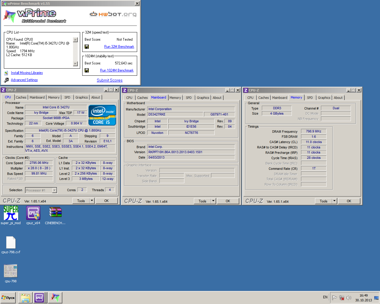Expand the Processor #1 selection combo box
380x304 pixels.
(55, 190)
